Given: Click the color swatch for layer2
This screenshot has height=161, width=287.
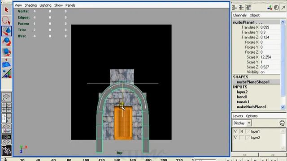Looking at the screenshot, I should [x=248, y=138].
